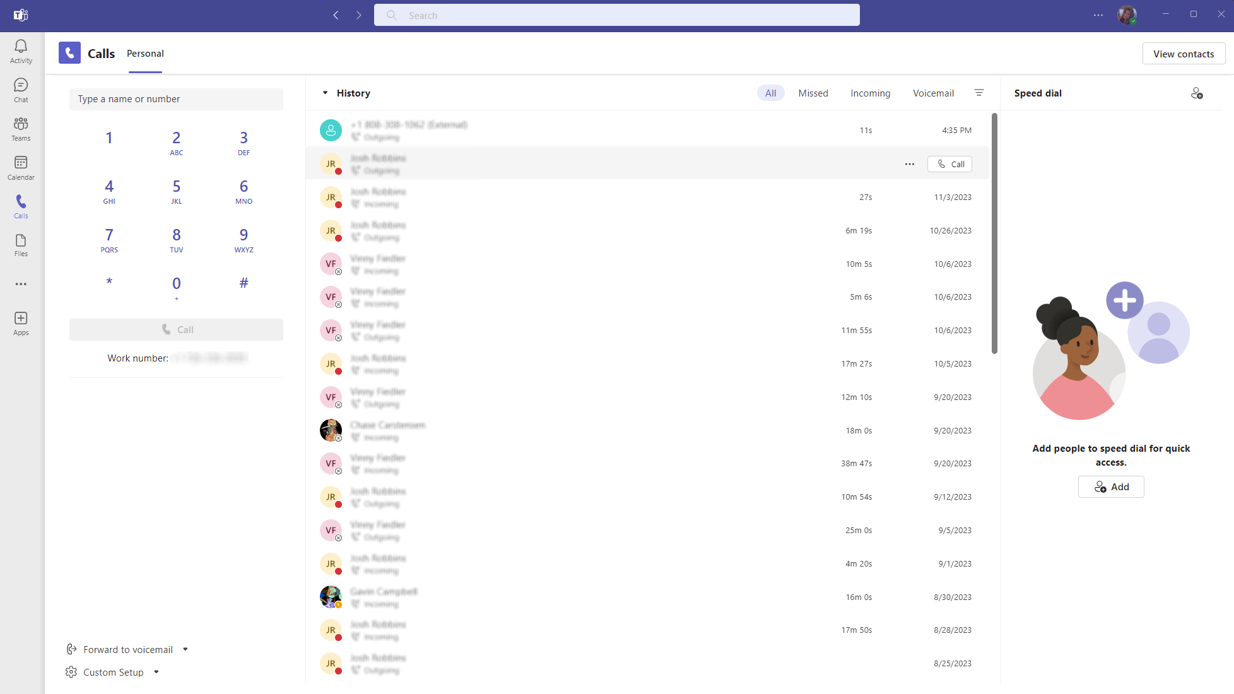The height and width of the screenshot is (694, 1234).
Task: Open the call history filter options
Action: point(979,93)
